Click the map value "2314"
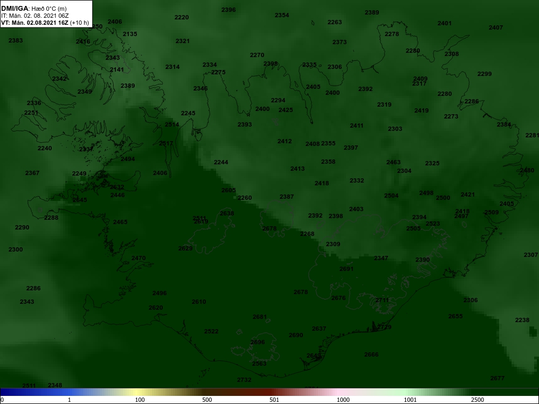The width and height of the screenshot is (539, 404). 172,67
